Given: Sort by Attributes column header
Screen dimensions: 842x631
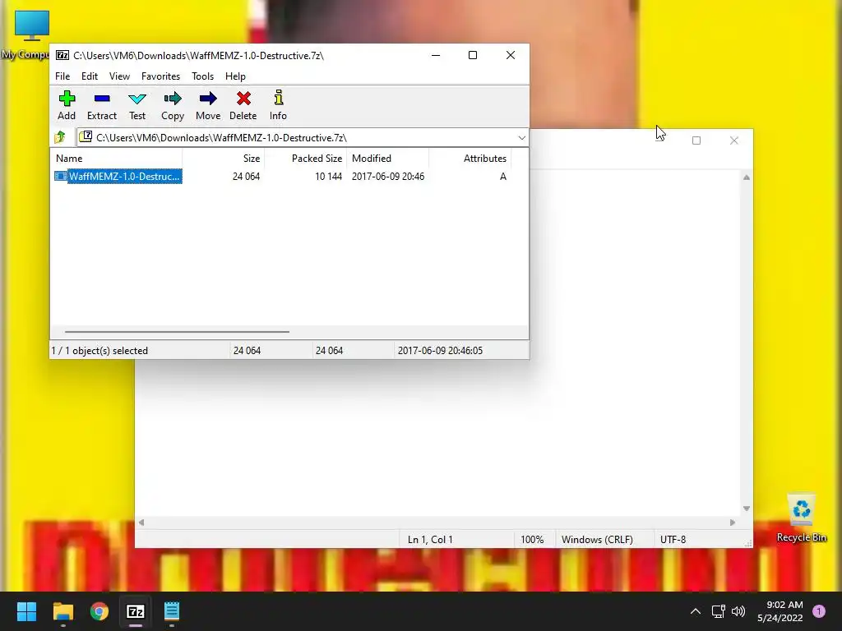Looking at the screenshot, I should [x=470, y=159].
